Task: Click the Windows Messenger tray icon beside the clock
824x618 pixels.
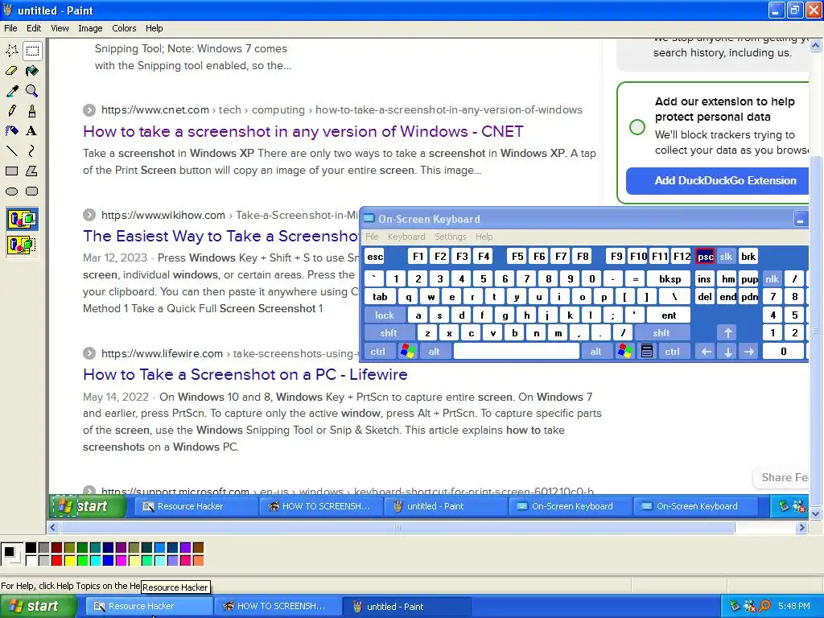Action: pyautogui.click(x=750, y=607)
